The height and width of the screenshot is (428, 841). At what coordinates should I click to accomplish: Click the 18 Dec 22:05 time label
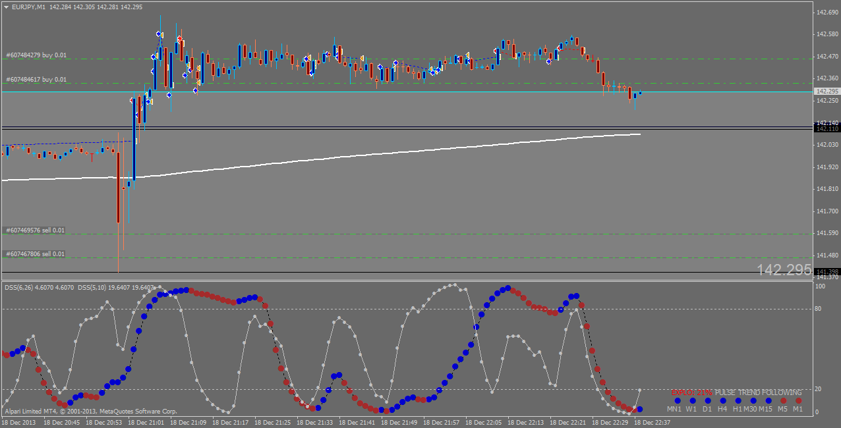(482, 422)
